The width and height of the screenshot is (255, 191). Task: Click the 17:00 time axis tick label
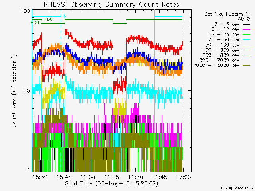coord(184,177)
